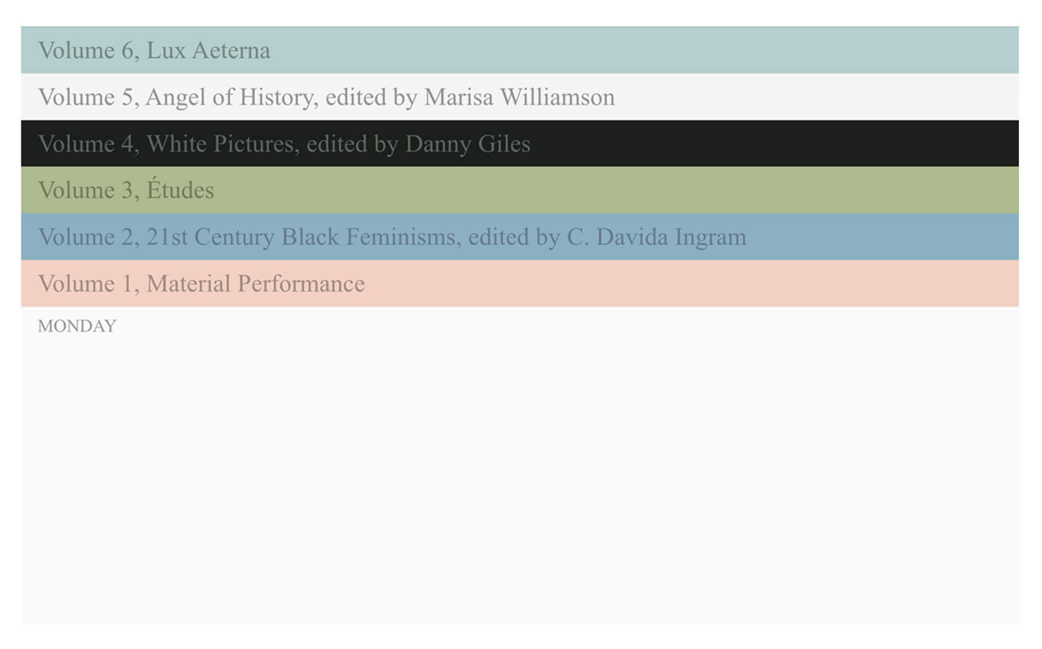Click the word Études
This screenshot has width=1042, height=649.
point(180,190)
